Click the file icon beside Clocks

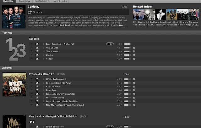tap(134, 55)
